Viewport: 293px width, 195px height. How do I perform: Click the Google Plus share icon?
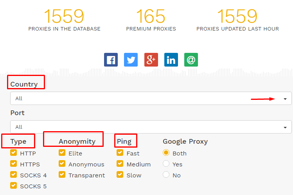click(x=151, y=60)
